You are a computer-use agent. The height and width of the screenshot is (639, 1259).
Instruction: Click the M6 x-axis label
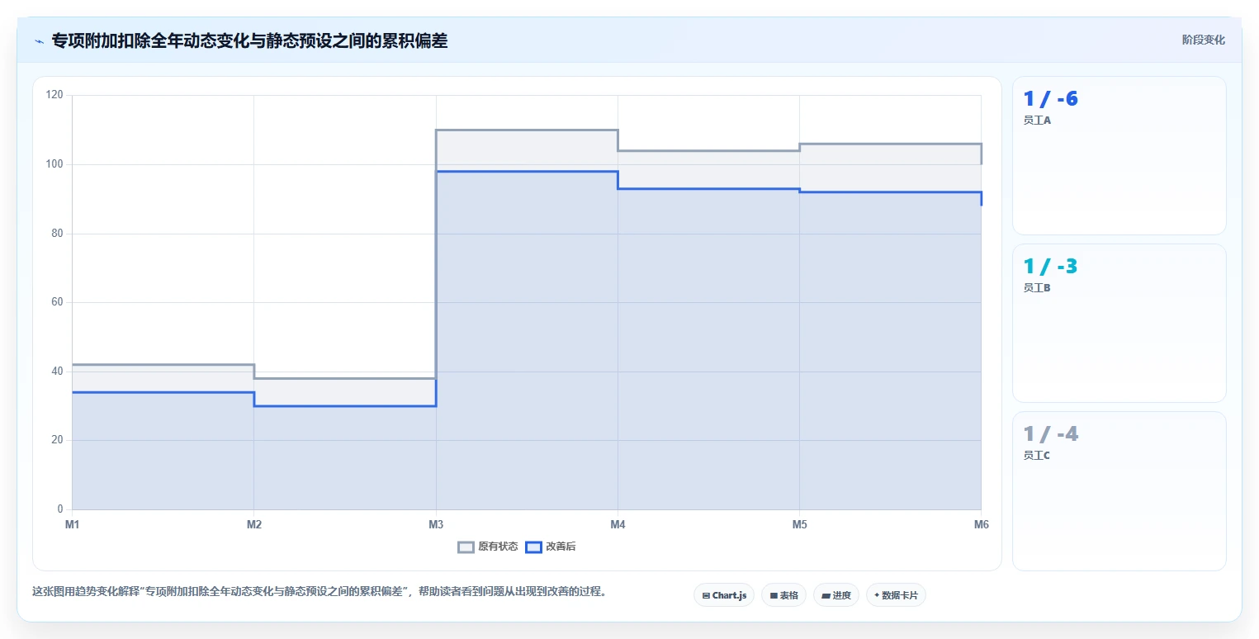982,525
